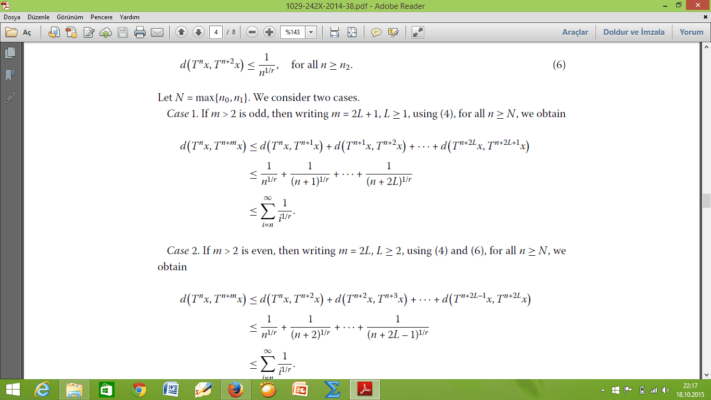Show page thumbnails panel in sidebar

point(10,53)
